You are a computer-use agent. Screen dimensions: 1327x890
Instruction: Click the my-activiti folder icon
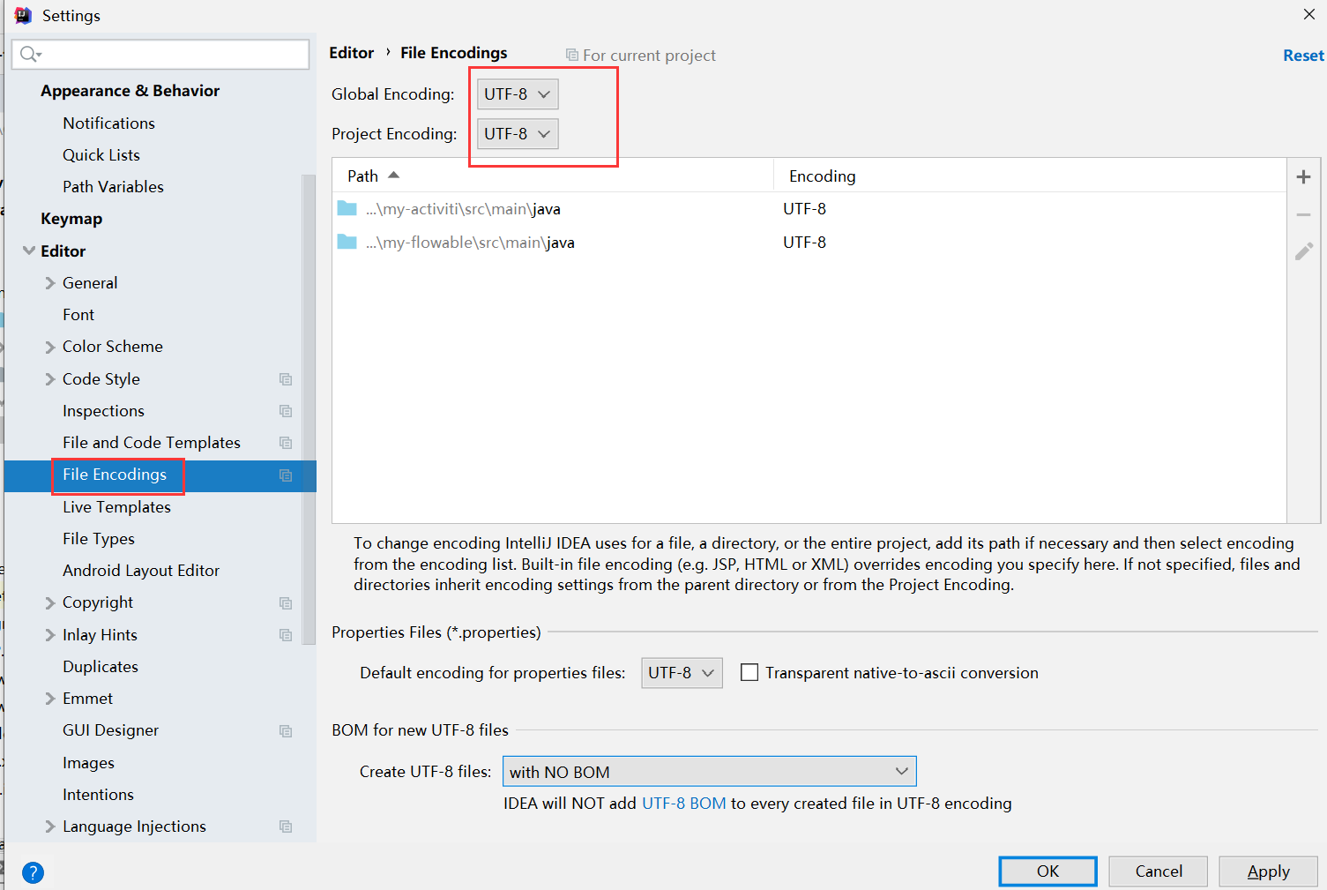347,208
